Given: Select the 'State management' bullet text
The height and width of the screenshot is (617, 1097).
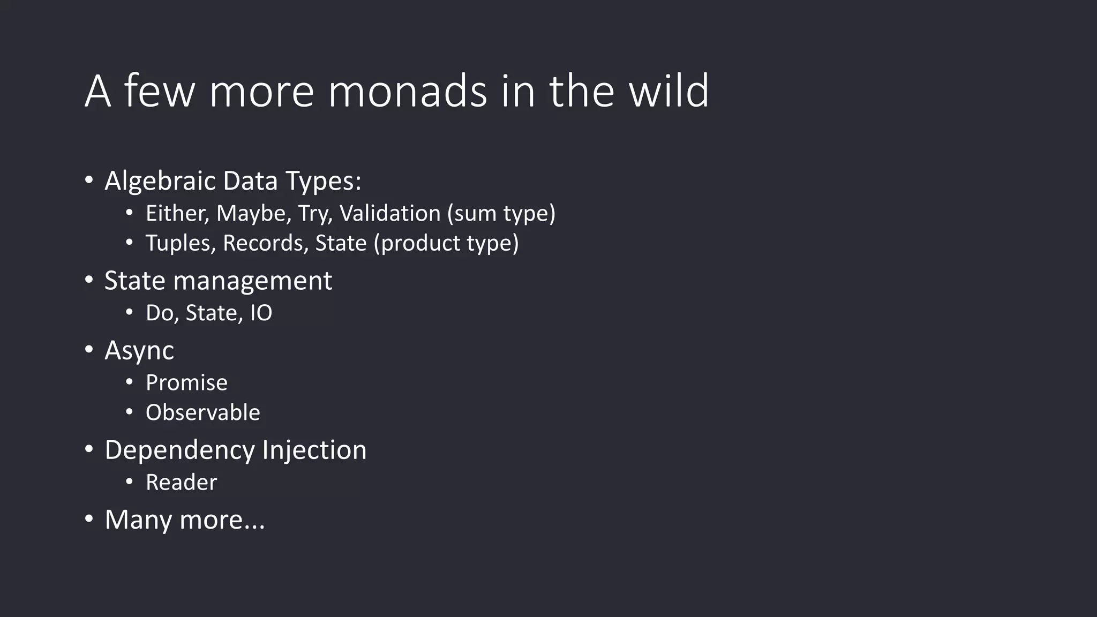Looking at the screenshot, I should coord(218,281).
